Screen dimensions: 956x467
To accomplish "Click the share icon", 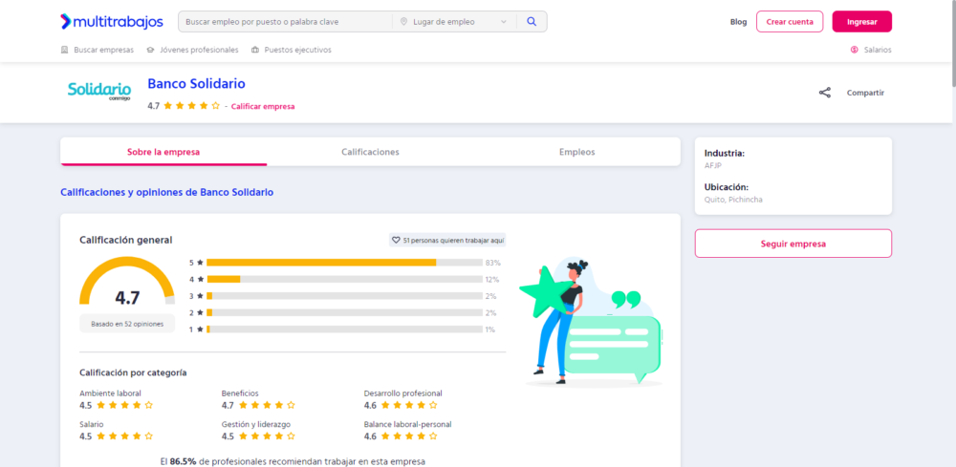I will tap(825, 93).
